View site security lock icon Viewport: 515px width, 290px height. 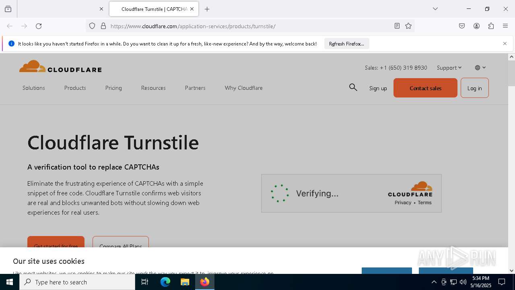(x=103, y=26)
